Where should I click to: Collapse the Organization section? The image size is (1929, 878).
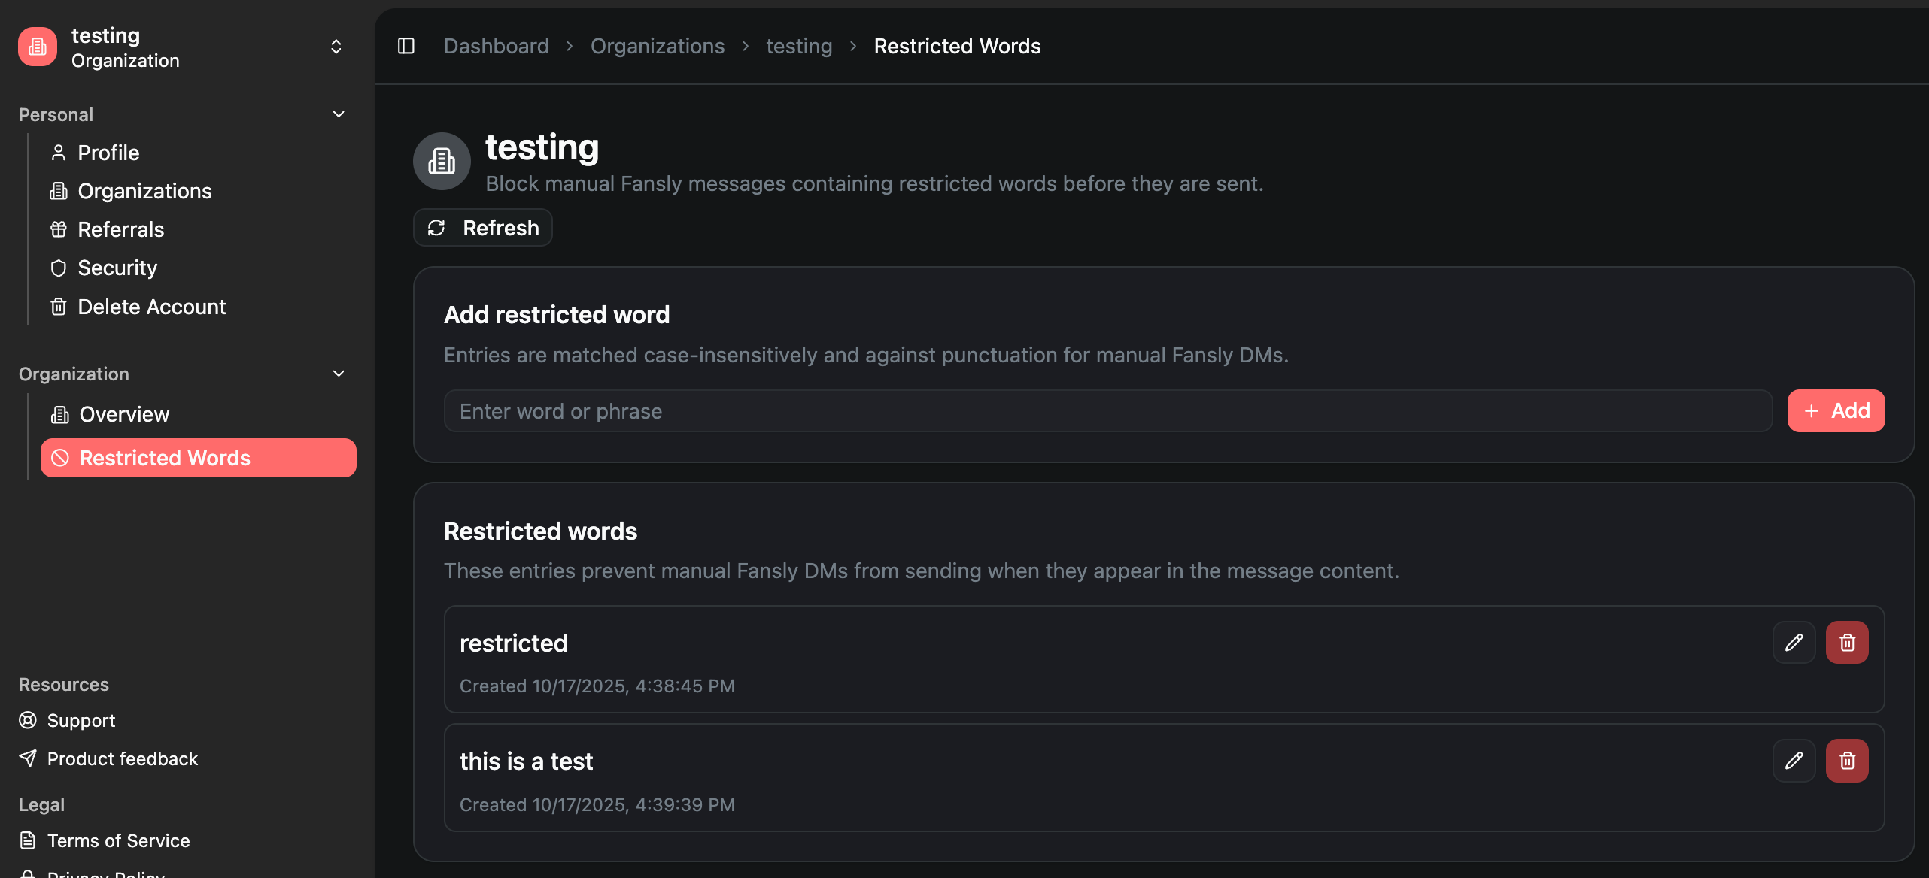coord(338,373)
